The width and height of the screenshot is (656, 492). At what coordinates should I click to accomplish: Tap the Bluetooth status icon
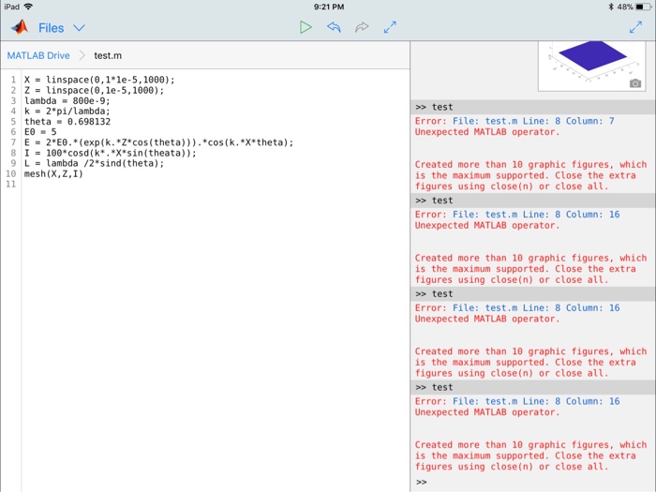pos(610,7)
